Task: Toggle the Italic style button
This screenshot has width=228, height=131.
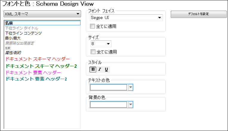Action: click(x=100, y=70)
